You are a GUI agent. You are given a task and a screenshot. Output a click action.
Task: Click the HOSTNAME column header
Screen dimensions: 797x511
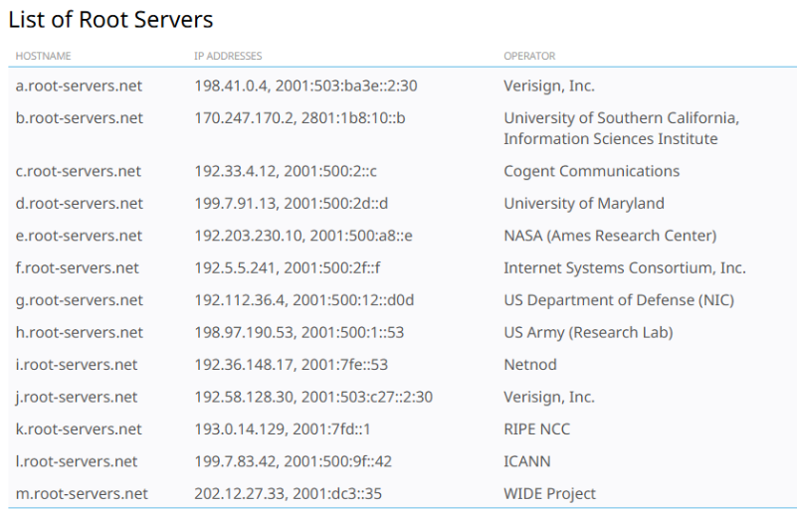(43, 56)
